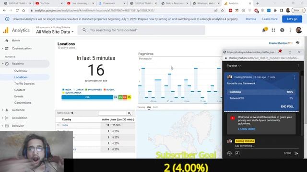Collapse the Realtime section
This screenshot has width=307, height=172.
(x=3, y=64)
